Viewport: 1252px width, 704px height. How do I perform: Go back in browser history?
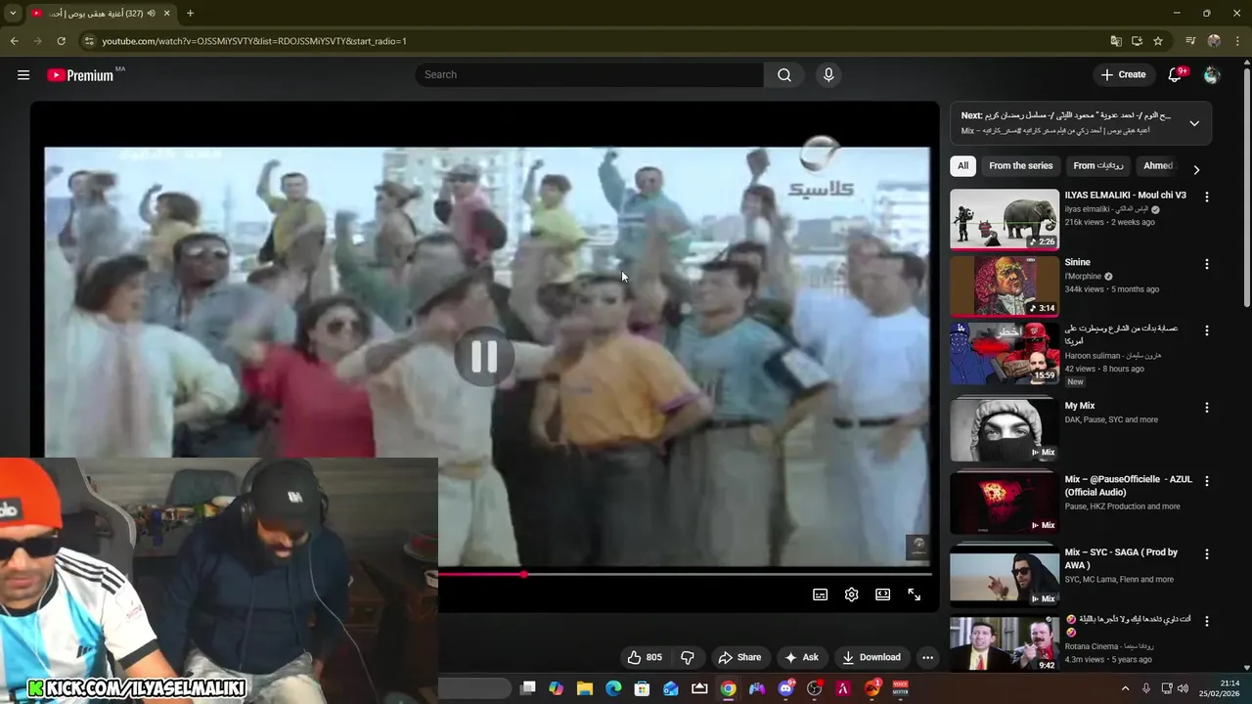click(x=14, y=41)
